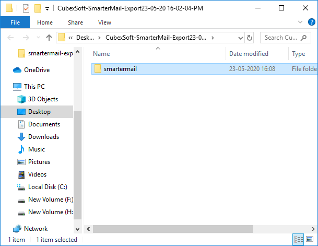
Task: Open Pictures in the sidebar
Action: coord(39,162)
